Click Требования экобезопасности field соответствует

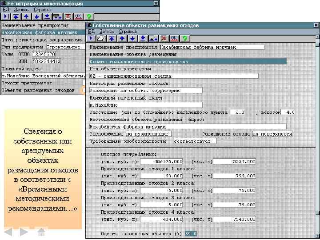point(195,141)
